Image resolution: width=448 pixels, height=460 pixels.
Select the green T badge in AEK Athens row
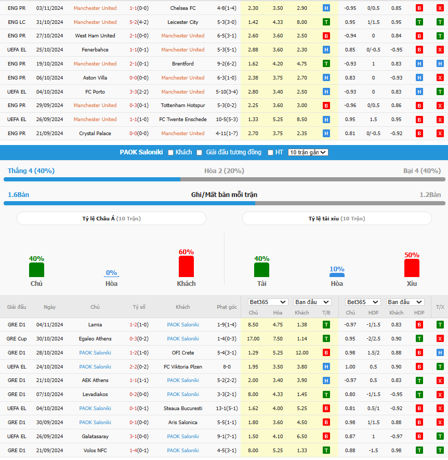tap(419, 380)
